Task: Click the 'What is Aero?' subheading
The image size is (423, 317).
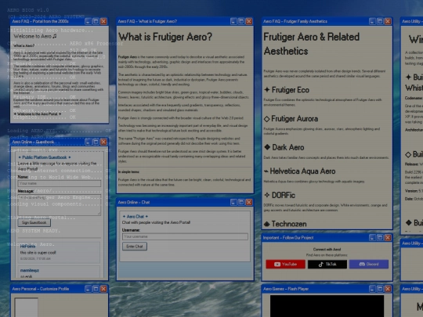Action: click(24, 45)
